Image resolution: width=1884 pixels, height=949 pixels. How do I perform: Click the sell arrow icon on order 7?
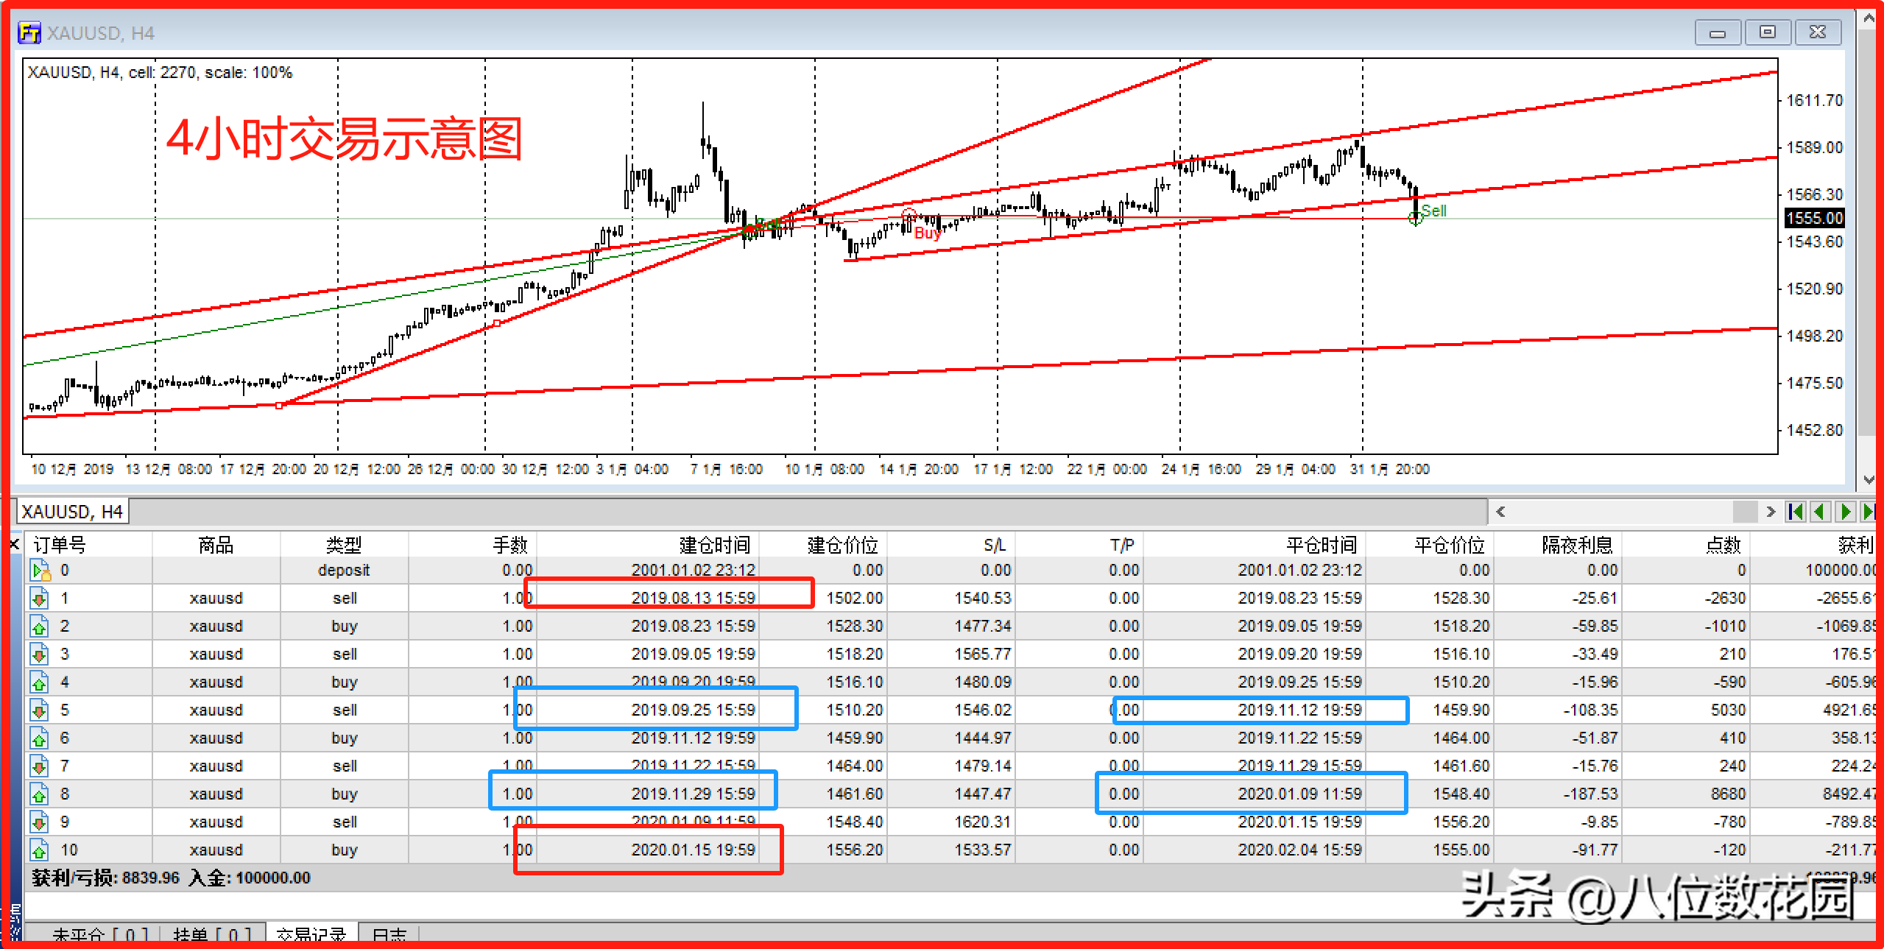tap(40, 766)
